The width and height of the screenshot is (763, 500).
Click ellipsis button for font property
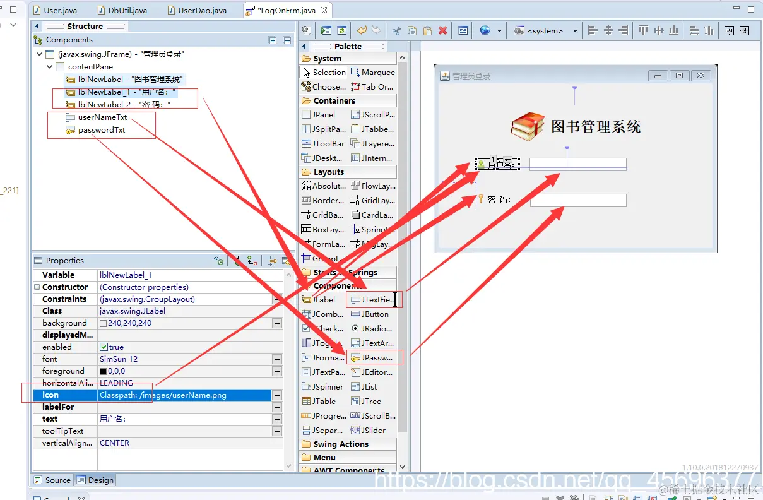click(276, 359)
